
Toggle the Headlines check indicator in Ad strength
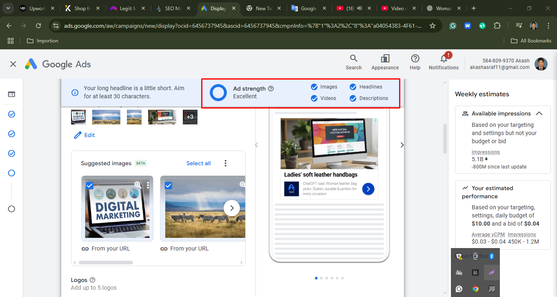click(353, 86)
